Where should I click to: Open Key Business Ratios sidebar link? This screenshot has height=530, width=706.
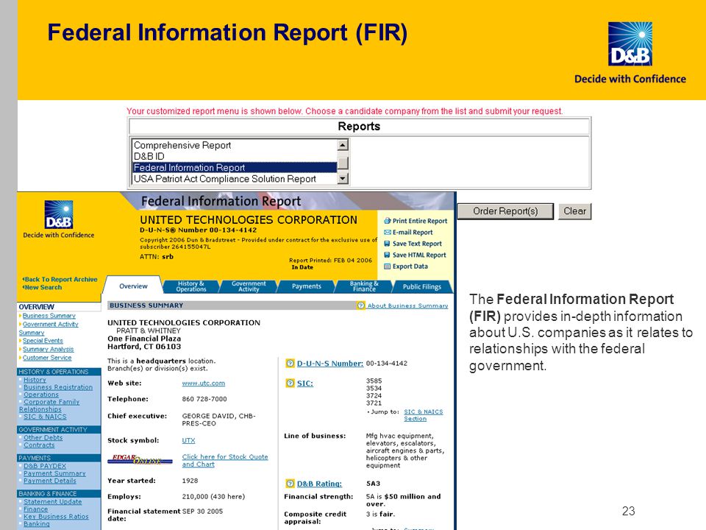(x=56, y=517)
